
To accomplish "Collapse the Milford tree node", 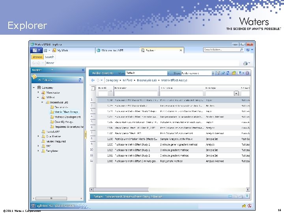I will [38, 97].
